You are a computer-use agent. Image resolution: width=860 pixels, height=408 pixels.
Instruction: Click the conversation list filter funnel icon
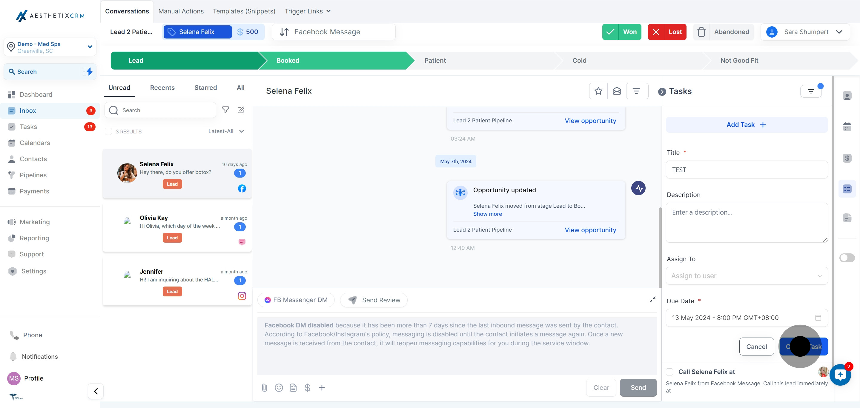(x=226, y=110)
